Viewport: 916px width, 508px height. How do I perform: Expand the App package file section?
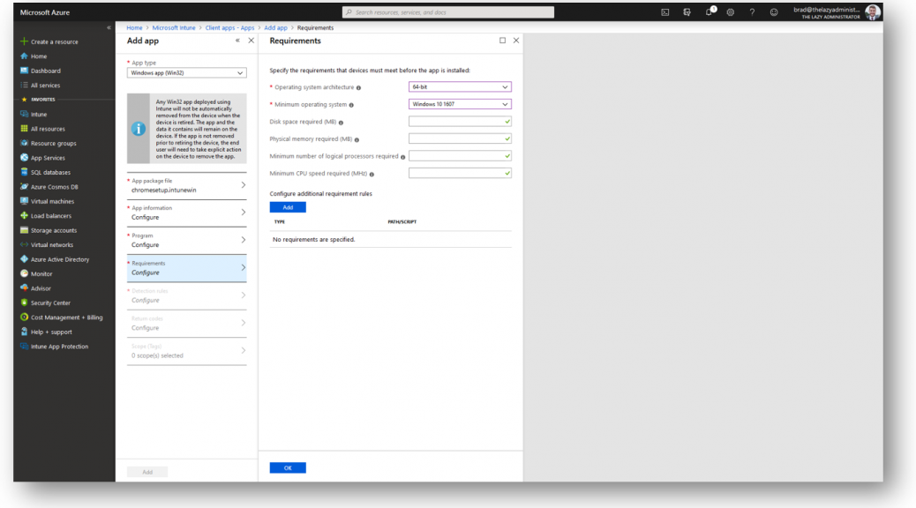point(187,186)
